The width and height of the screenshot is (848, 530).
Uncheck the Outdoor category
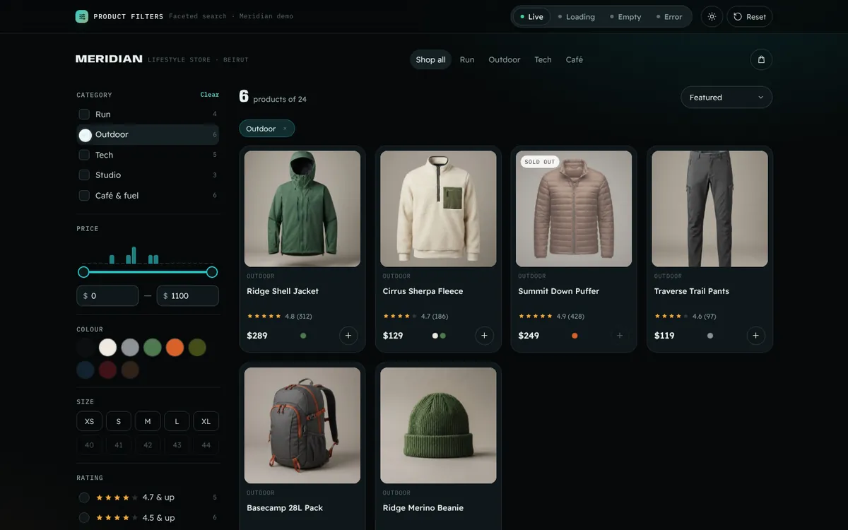click(85, 135)
